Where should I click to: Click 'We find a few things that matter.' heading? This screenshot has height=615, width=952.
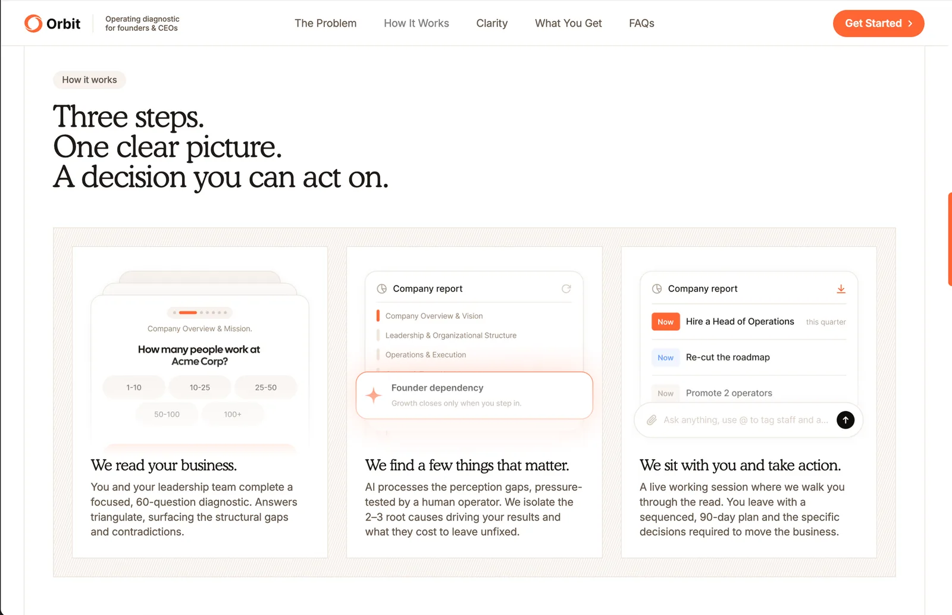coord(467,465)
